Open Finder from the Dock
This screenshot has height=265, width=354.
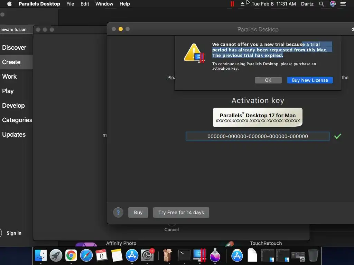point(41,256)
